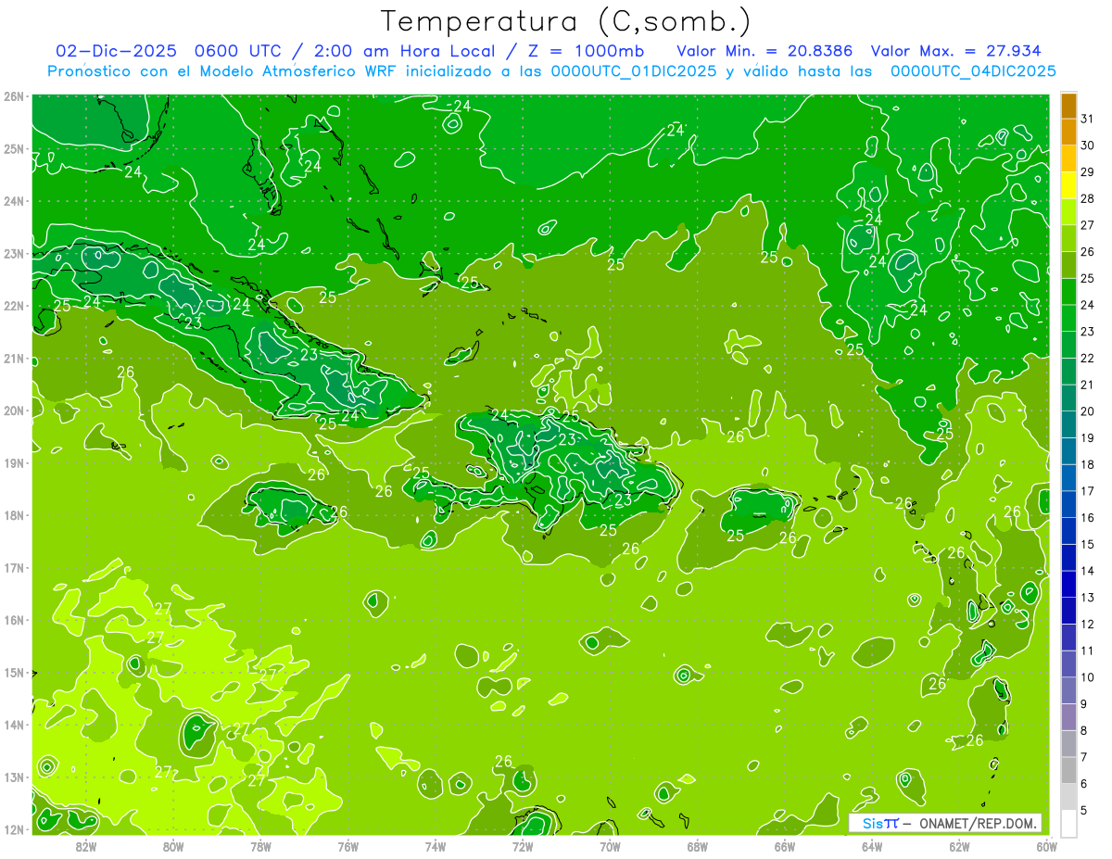This screenshot has height=859, width=1112.
Task: Click the legend scale number 29
Action: pos(1087,171)
